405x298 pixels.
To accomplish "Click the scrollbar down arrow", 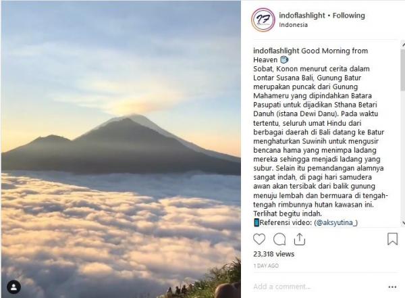I will 403,223.
